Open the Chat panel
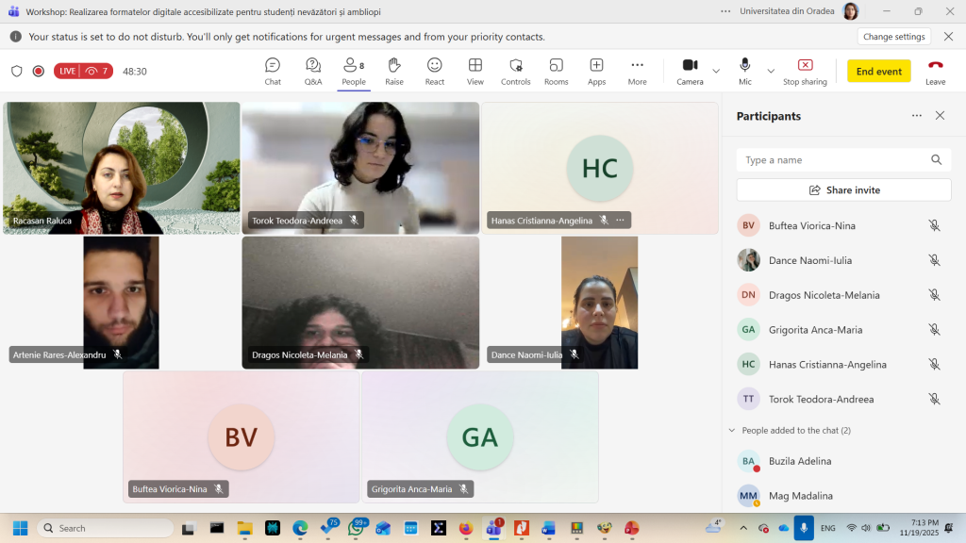Image resolution: width=966 pixels, height=543 pixels. 273,71
